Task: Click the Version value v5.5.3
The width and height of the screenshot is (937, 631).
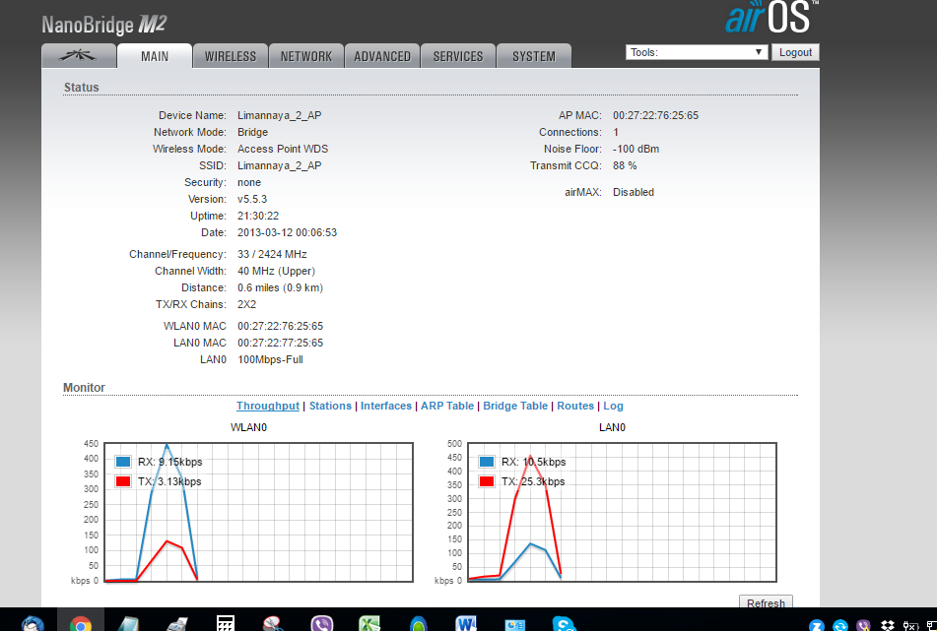Action: [252, 199]
